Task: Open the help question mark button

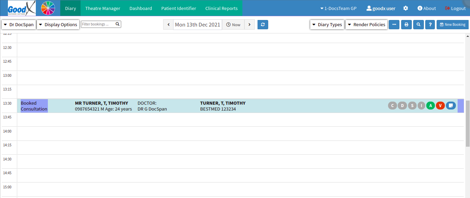Action: click(x=430, y=24)
